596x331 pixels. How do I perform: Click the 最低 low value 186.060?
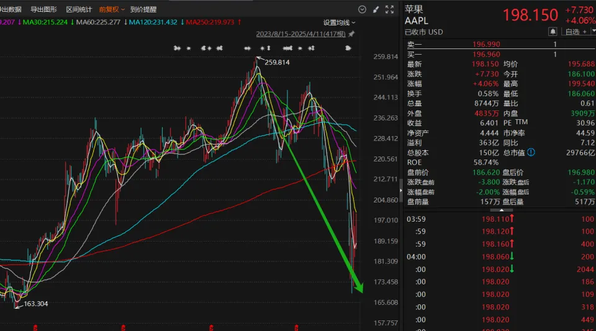[581, 94]
